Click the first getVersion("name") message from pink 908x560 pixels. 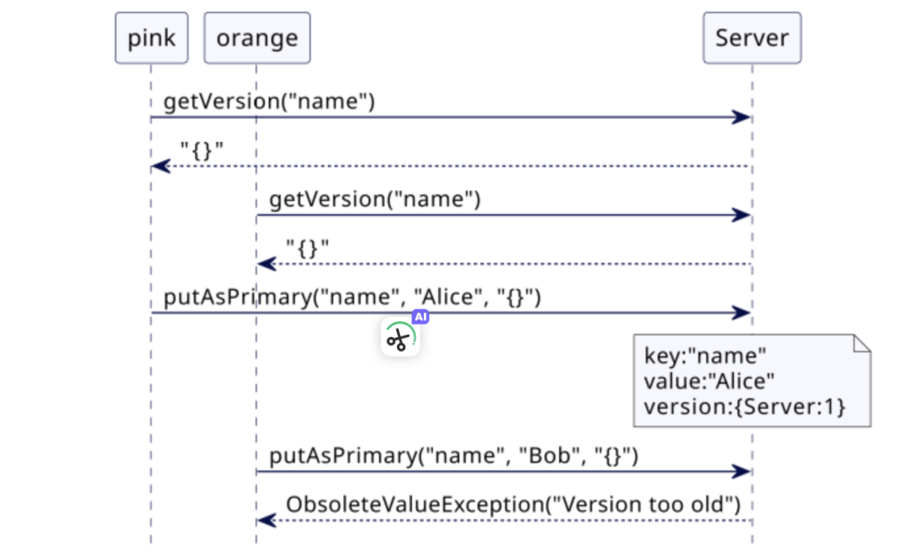(269, 103)
